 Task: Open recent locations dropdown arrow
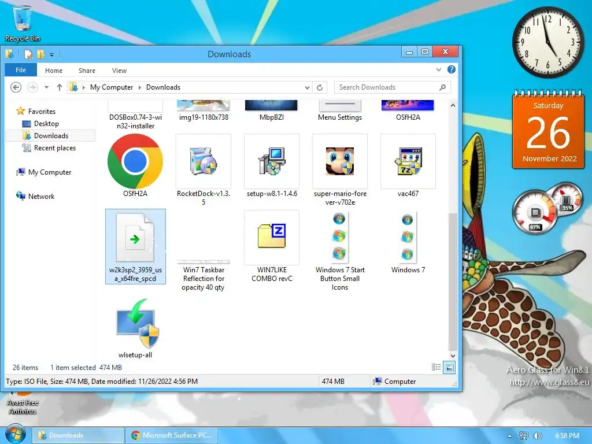click(46, 87)
